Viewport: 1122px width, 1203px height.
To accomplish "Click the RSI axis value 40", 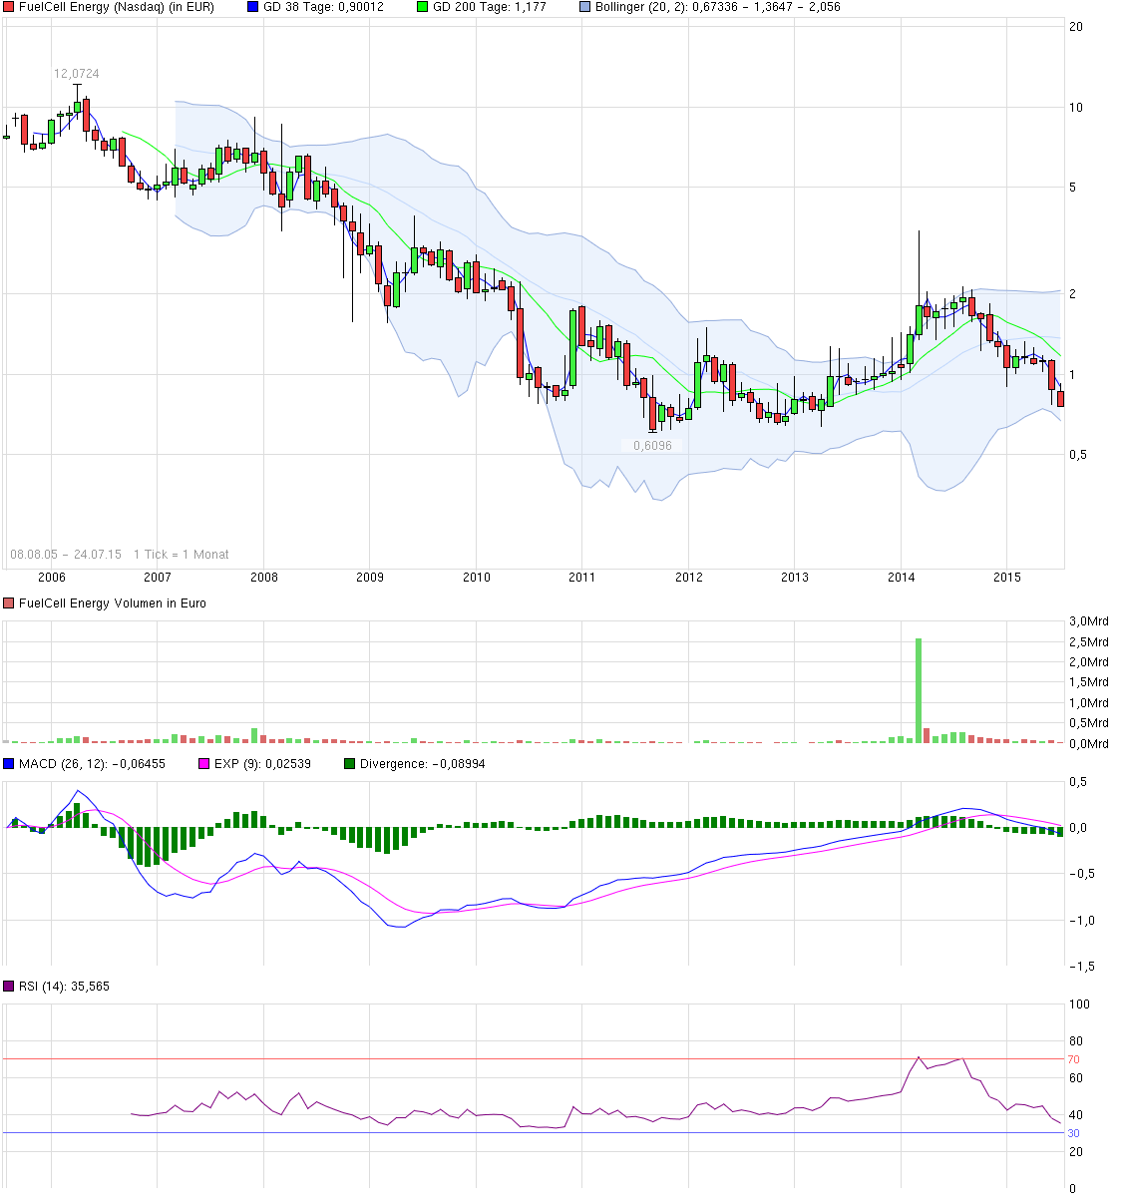I will 1076,1115.
